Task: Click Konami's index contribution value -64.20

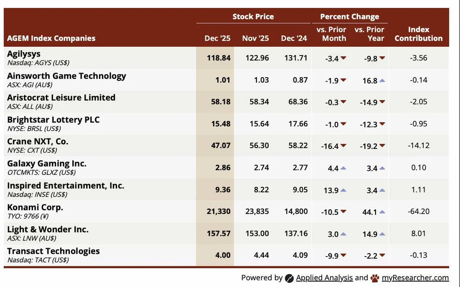Action: pos(418,212)
